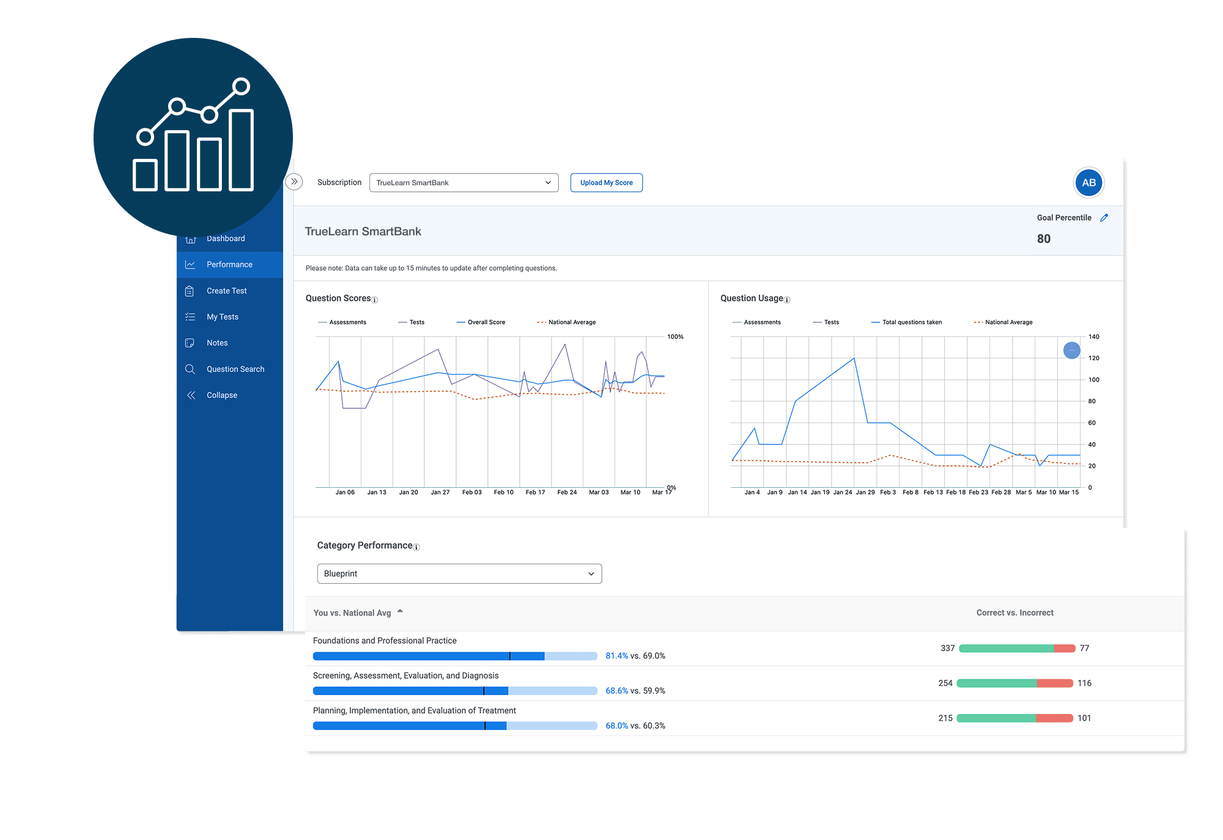Click the Foundations progress bar
Image resolution: width=1223 pixels, height=840 pixels.
[x=455, y=656]
